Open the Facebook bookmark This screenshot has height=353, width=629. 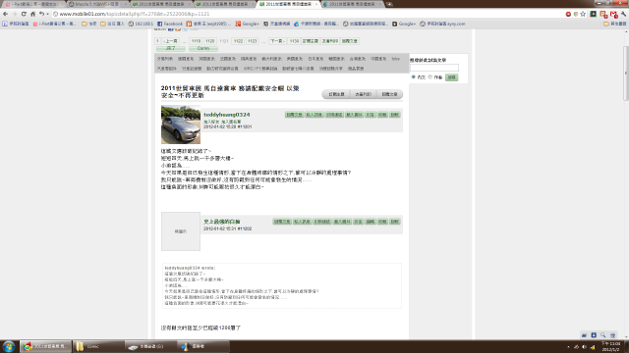point(170,24)
